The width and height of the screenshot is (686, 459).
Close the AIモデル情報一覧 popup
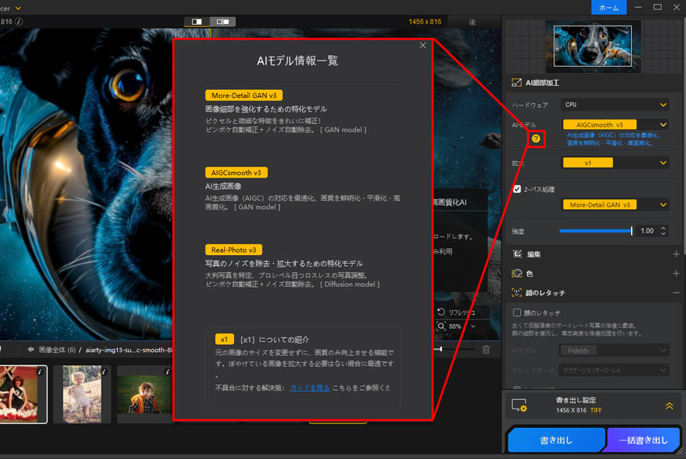coord(422,46)
